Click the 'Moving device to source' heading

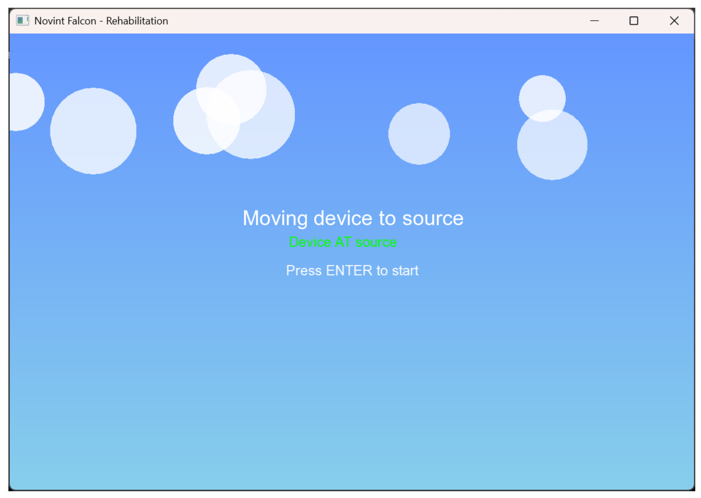click(353, 218)
